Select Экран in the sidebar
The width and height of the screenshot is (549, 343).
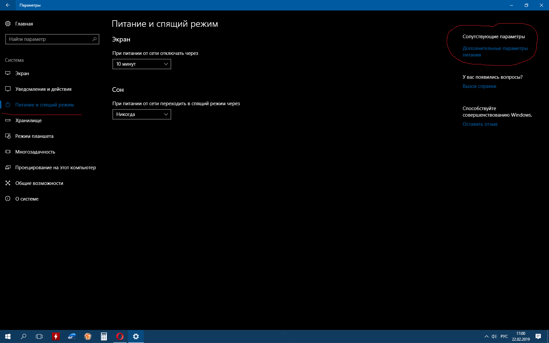(x=22, y=73)
